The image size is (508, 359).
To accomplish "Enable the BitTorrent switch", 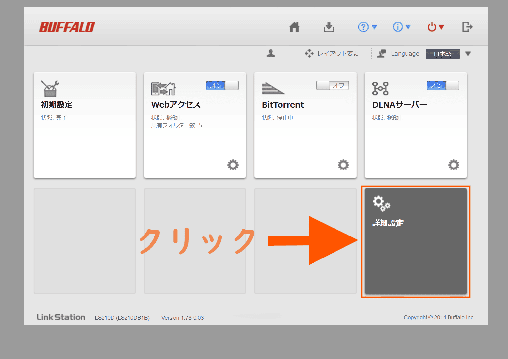I will (x=332, y=86).
